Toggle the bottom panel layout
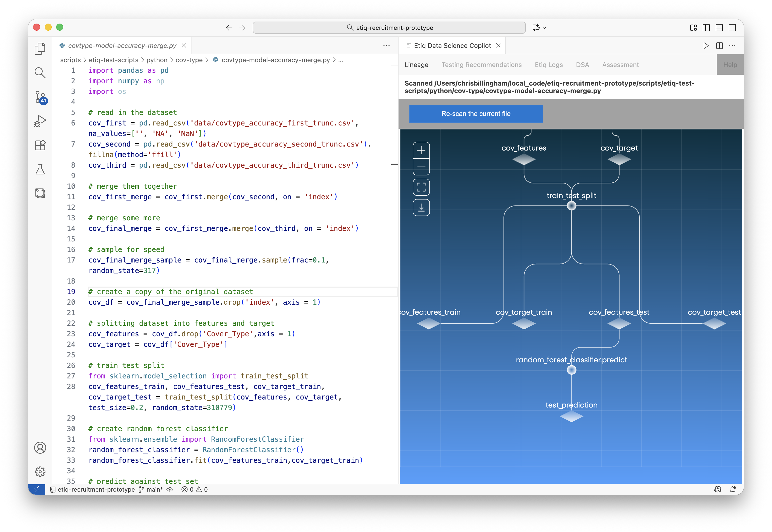The width and height of the screenshot is (772, 532). [719, 28]
